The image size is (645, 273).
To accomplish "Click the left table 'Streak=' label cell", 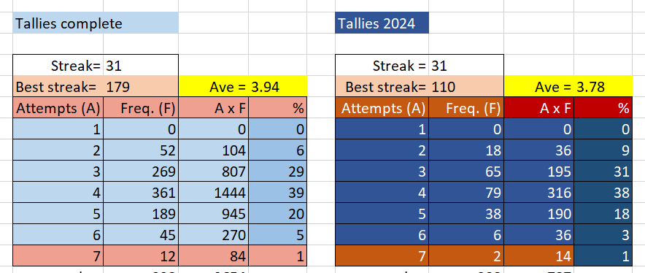I will 58,66.
